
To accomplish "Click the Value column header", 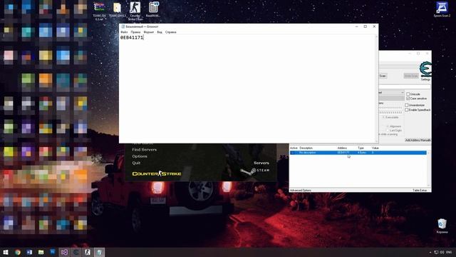I will coord(375,148).
